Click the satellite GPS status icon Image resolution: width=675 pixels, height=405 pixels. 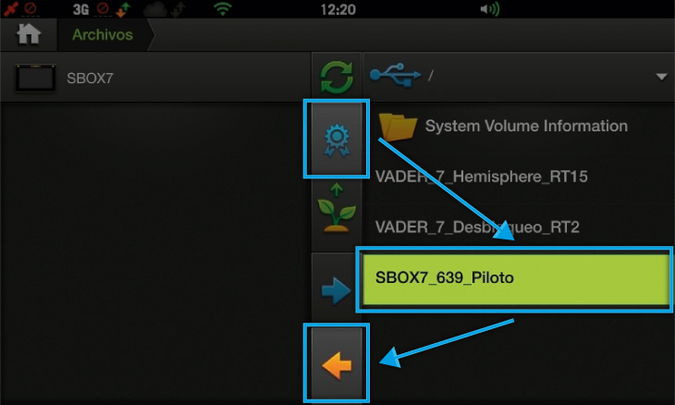tap(11, 8)
